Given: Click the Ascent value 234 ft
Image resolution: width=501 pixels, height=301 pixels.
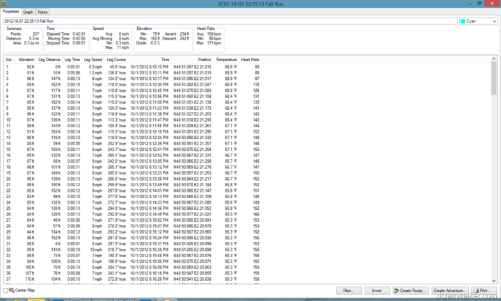Looking at the screenshot, I should (184, 34).
